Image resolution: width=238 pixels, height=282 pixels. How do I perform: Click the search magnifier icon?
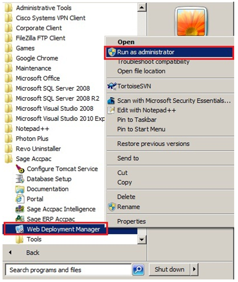click(x=138, y=269)
